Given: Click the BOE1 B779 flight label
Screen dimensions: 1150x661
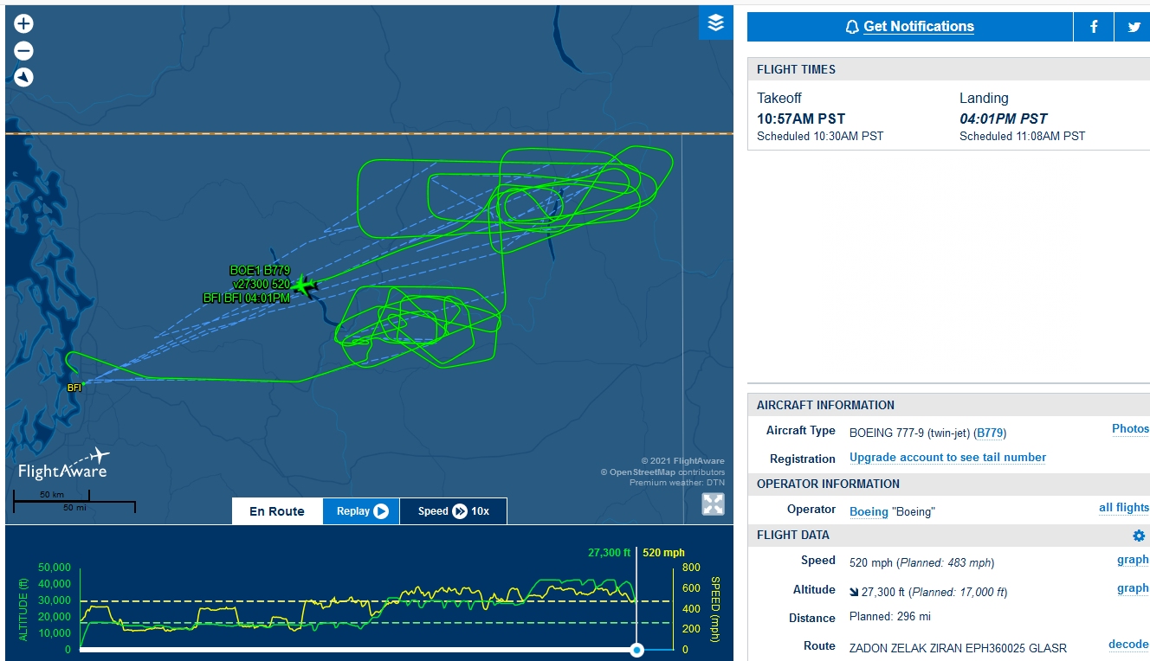Looking at the screenshot, I should pyautogui.click(x=260, y=271).
